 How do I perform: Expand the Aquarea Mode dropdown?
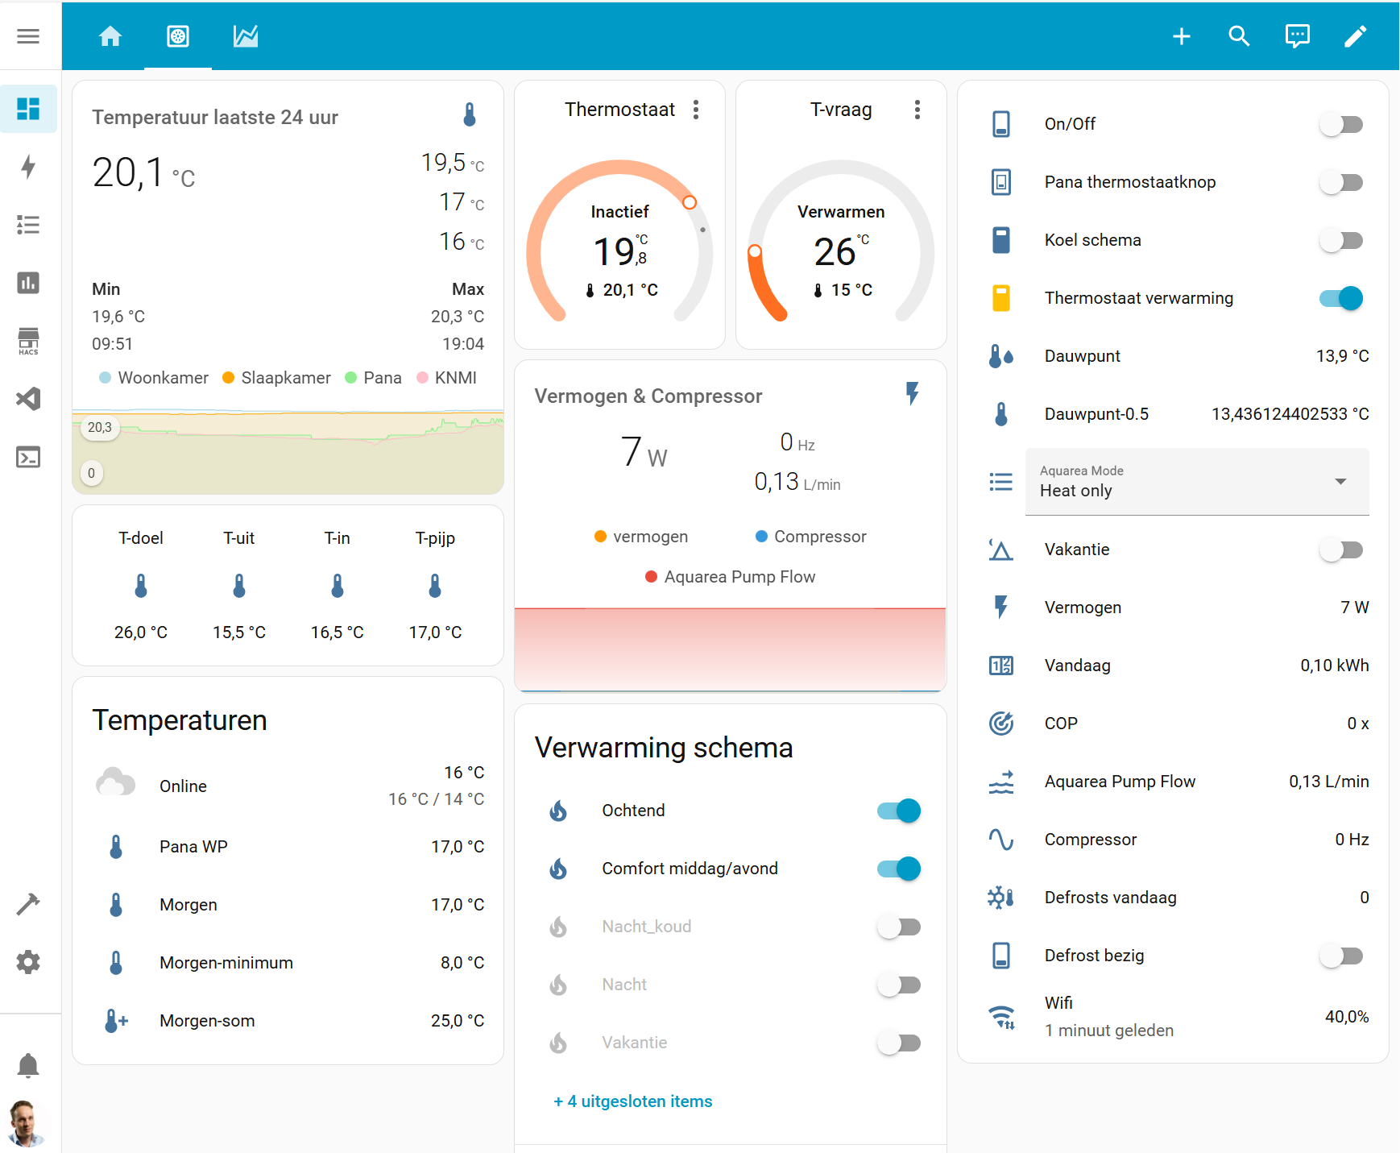(x=1196, y=482)
